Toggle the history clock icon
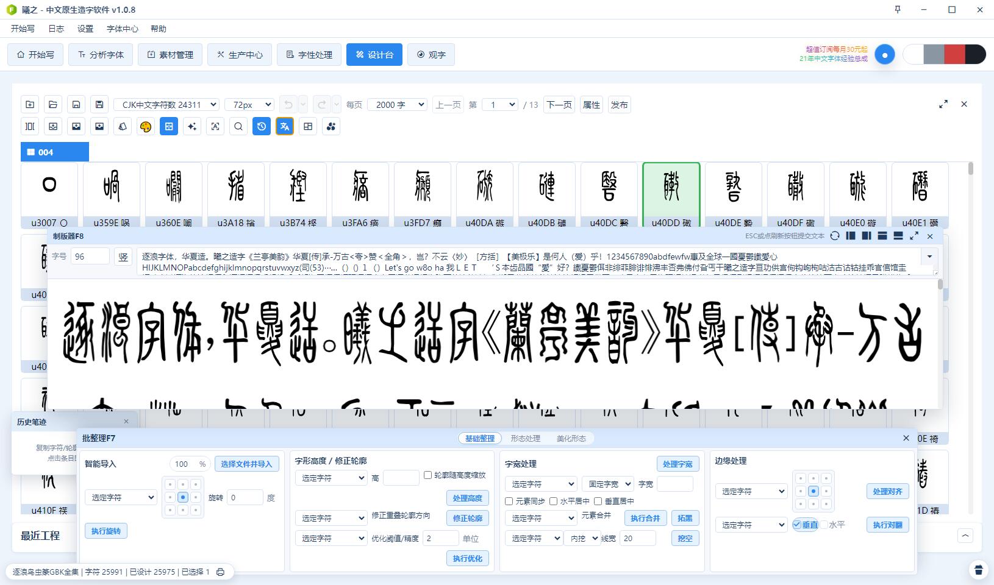This screenshot has width=994, height=585. click(262, 126)
